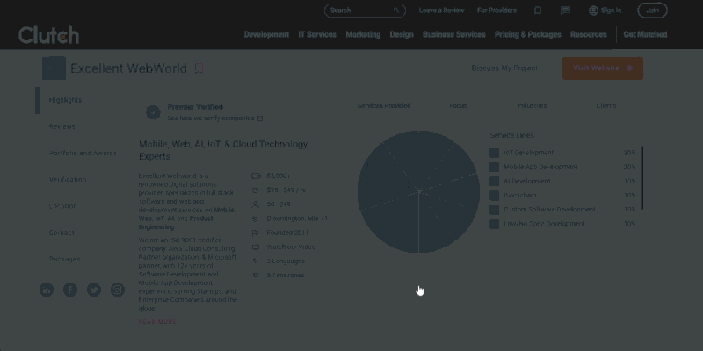This screenshot has height=351, width=703.
Task: Click the Clutch logo
Action: pyautogui.click(x=48, y=35)
